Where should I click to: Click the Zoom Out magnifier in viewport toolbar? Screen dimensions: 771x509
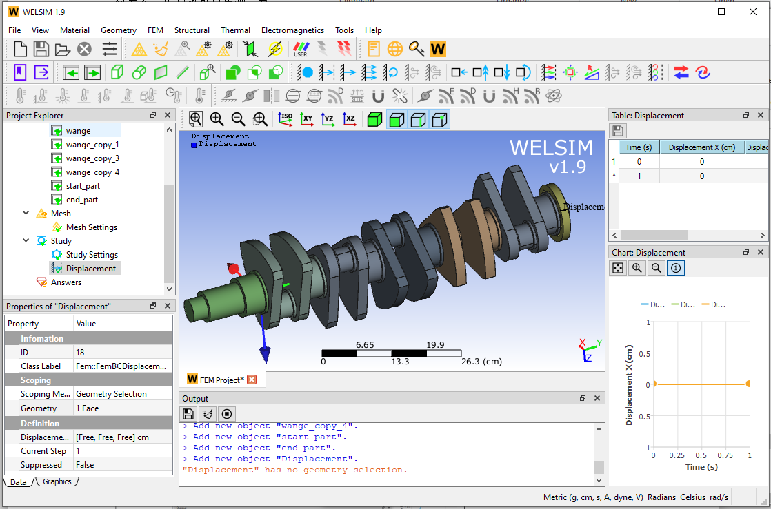point(238,120)
